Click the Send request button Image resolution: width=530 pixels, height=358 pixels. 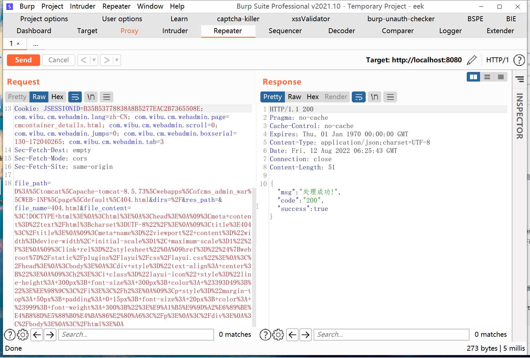point(24,60)
